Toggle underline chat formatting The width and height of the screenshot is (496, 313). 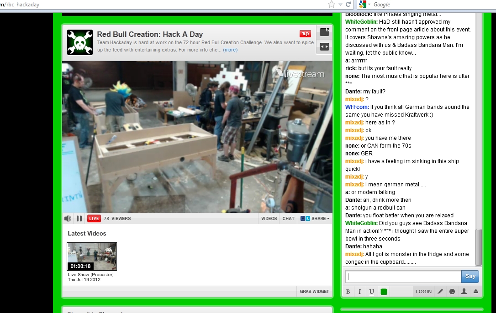coord(371,292)
